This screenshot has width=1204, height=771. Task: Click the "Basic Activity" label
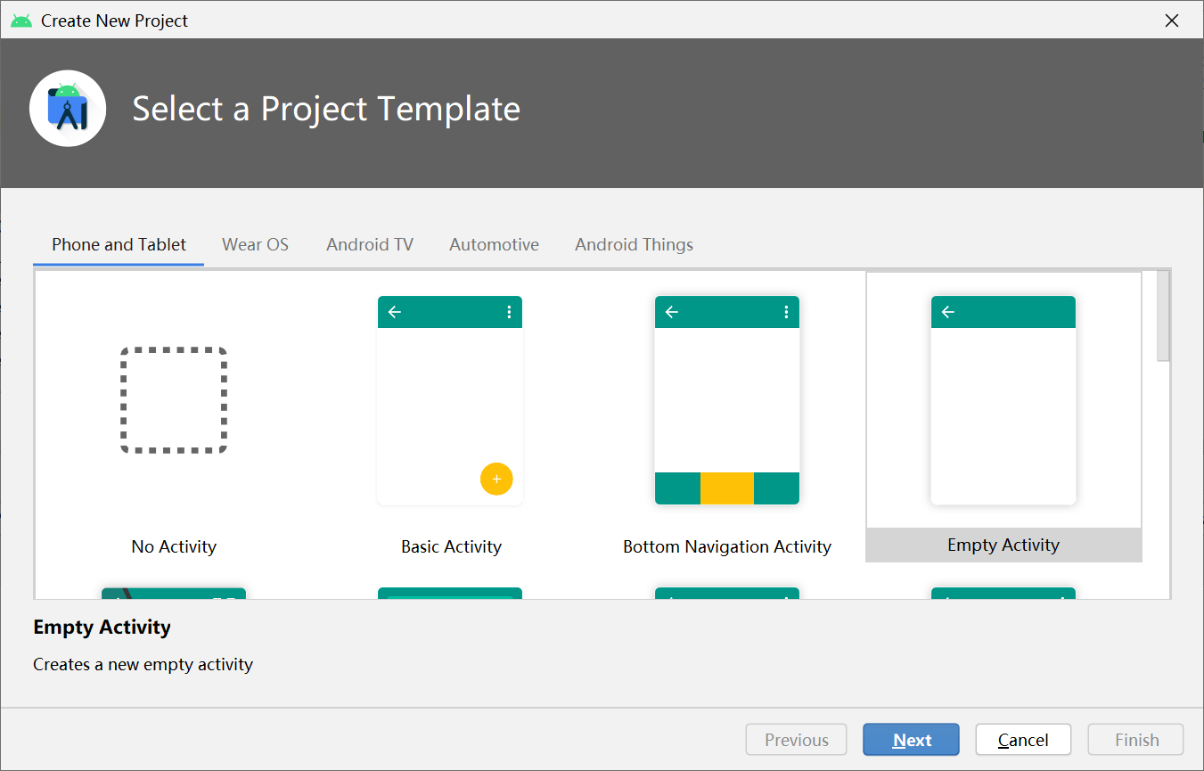coord(451,546)
